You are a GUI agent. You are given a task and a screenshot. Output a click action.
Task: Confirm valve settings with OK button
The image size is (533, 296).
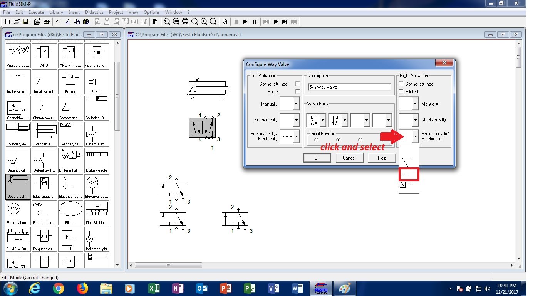tap(317, 158)
